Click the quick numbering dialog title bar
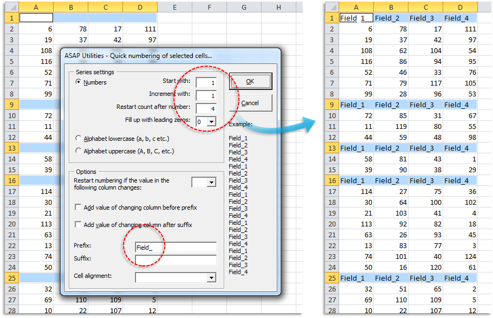Image resolution: width=493 pixels, height=318 pixels. pos(170,56)
